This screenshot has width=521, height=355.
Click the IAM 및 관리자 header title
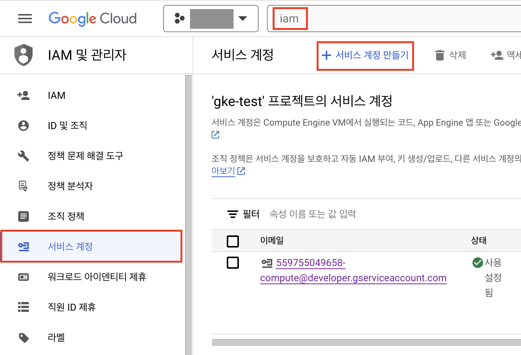[87, 55]
